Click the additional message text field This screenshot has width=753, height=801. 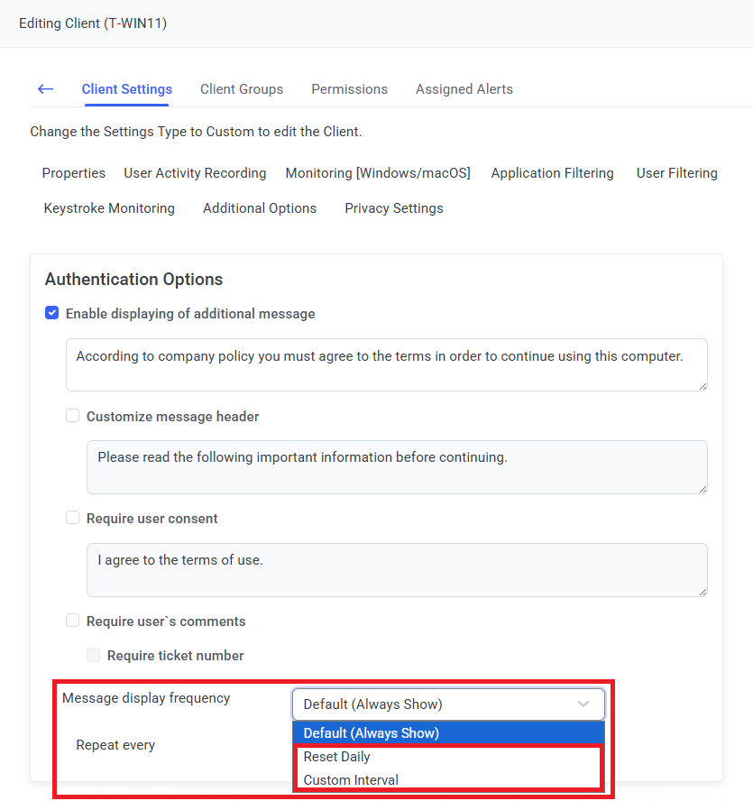pyautogui.click(x=386, y=364)
